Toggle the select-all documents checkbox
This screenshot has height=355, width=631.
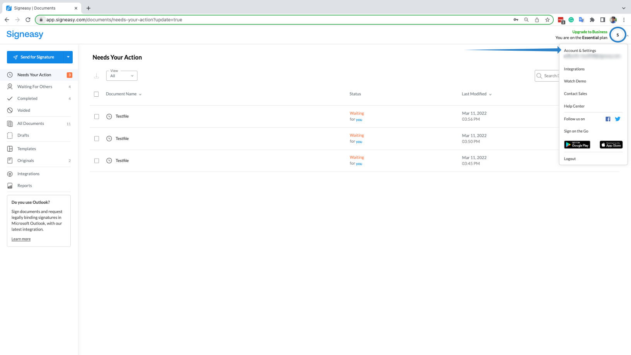pyautogui.click(x=96, y=94)
